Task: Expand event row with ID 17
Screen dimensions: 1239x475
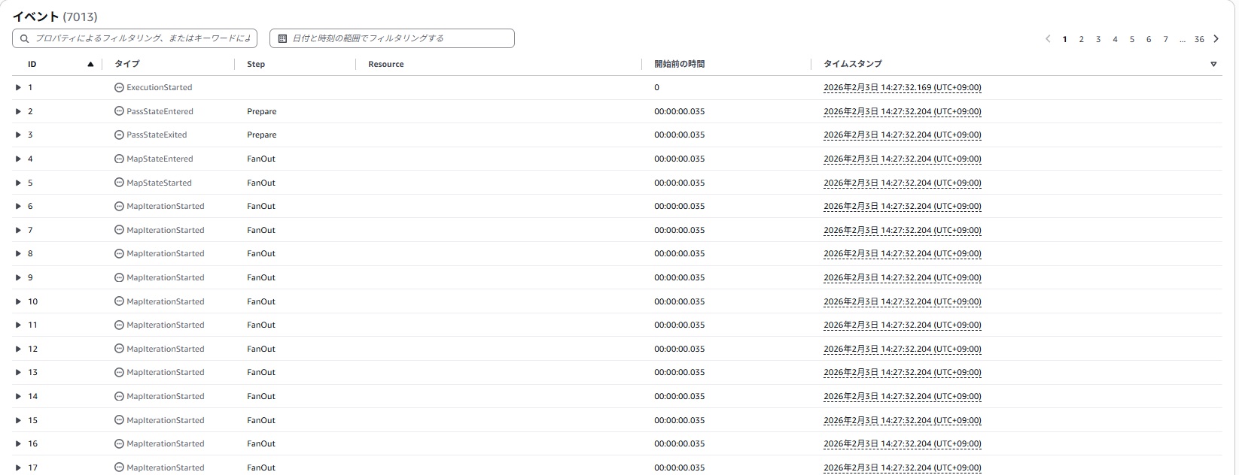Action: click(x=18, y=467)
